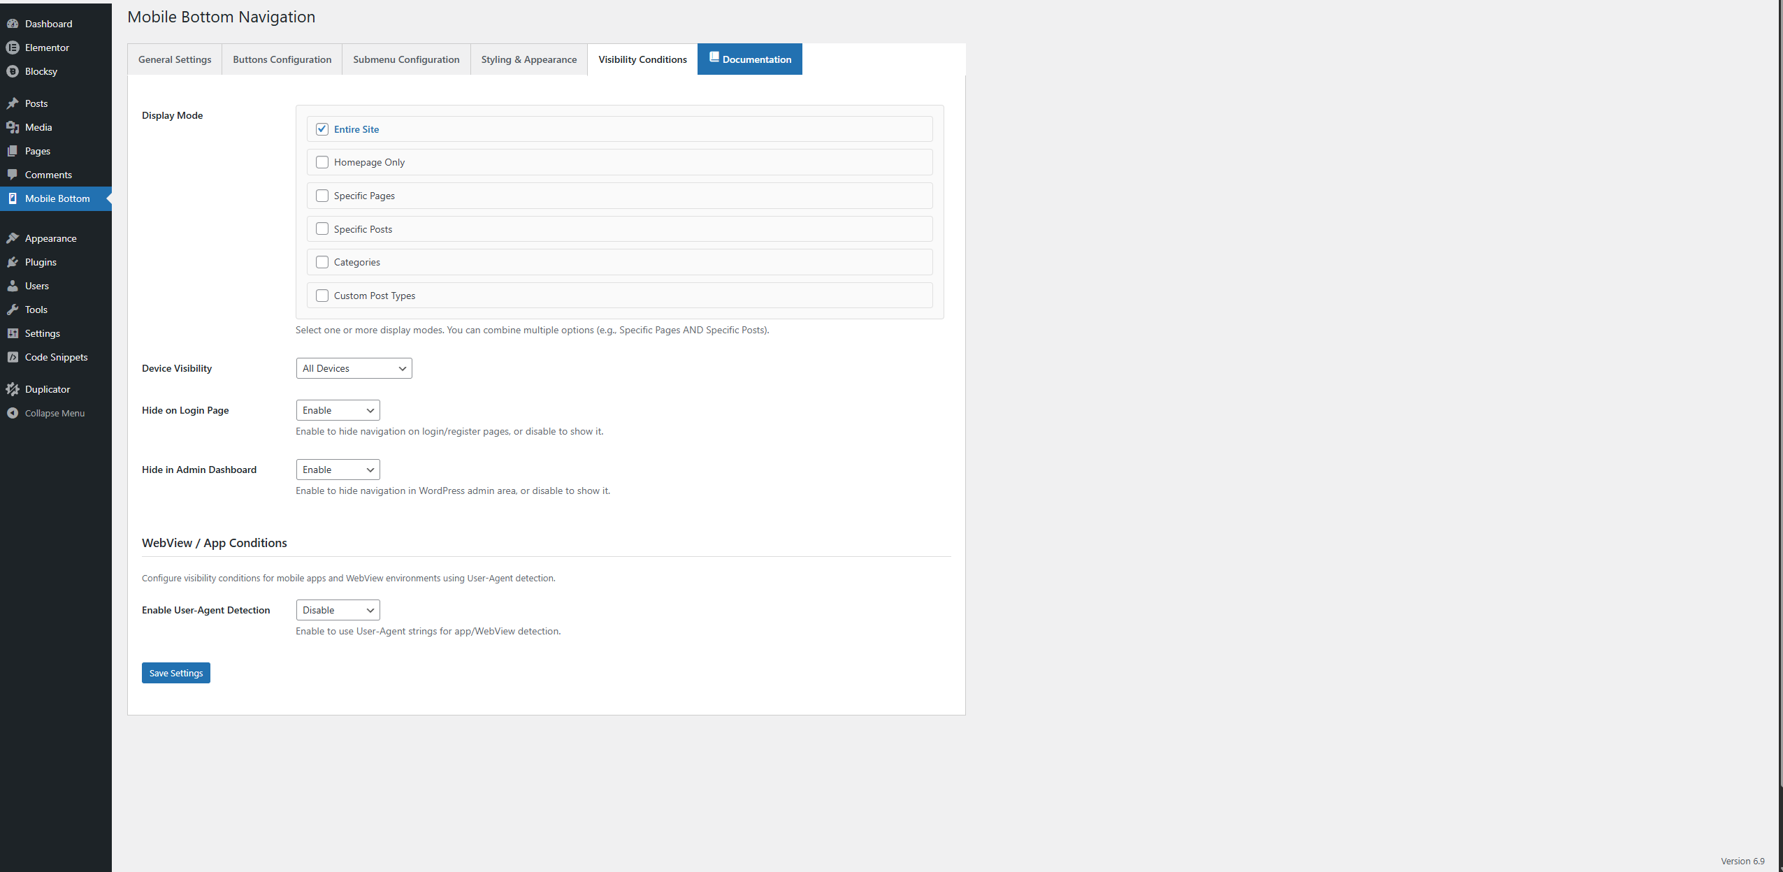
Task: Uncheck the Entire Site checkbox
Action: coord(322,129)
